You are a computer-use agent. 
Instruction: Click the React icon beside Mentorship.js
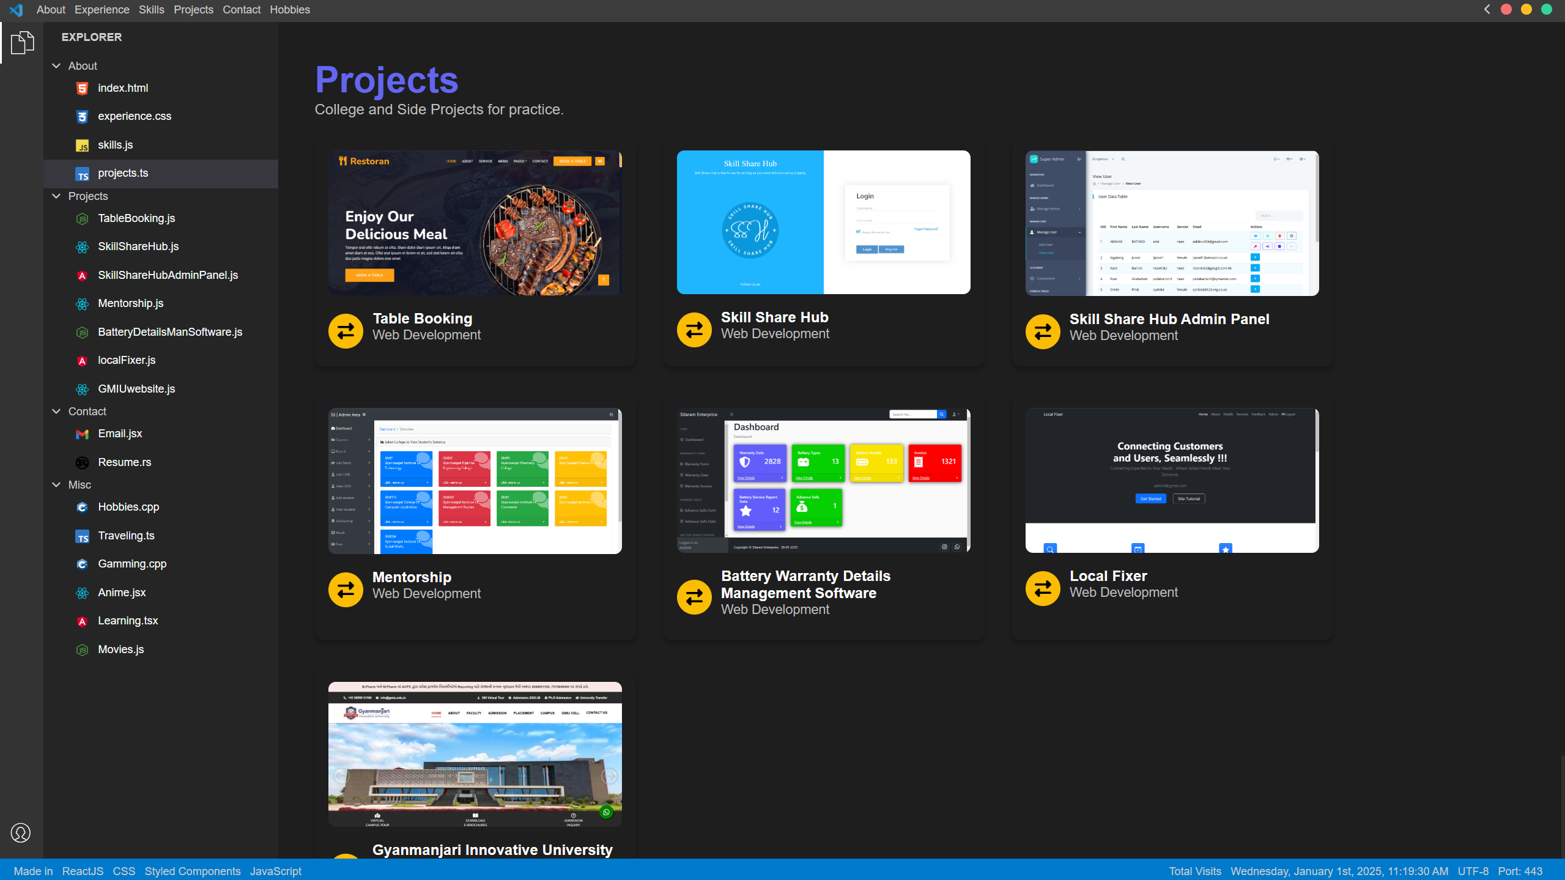click(x=82, y=304)
